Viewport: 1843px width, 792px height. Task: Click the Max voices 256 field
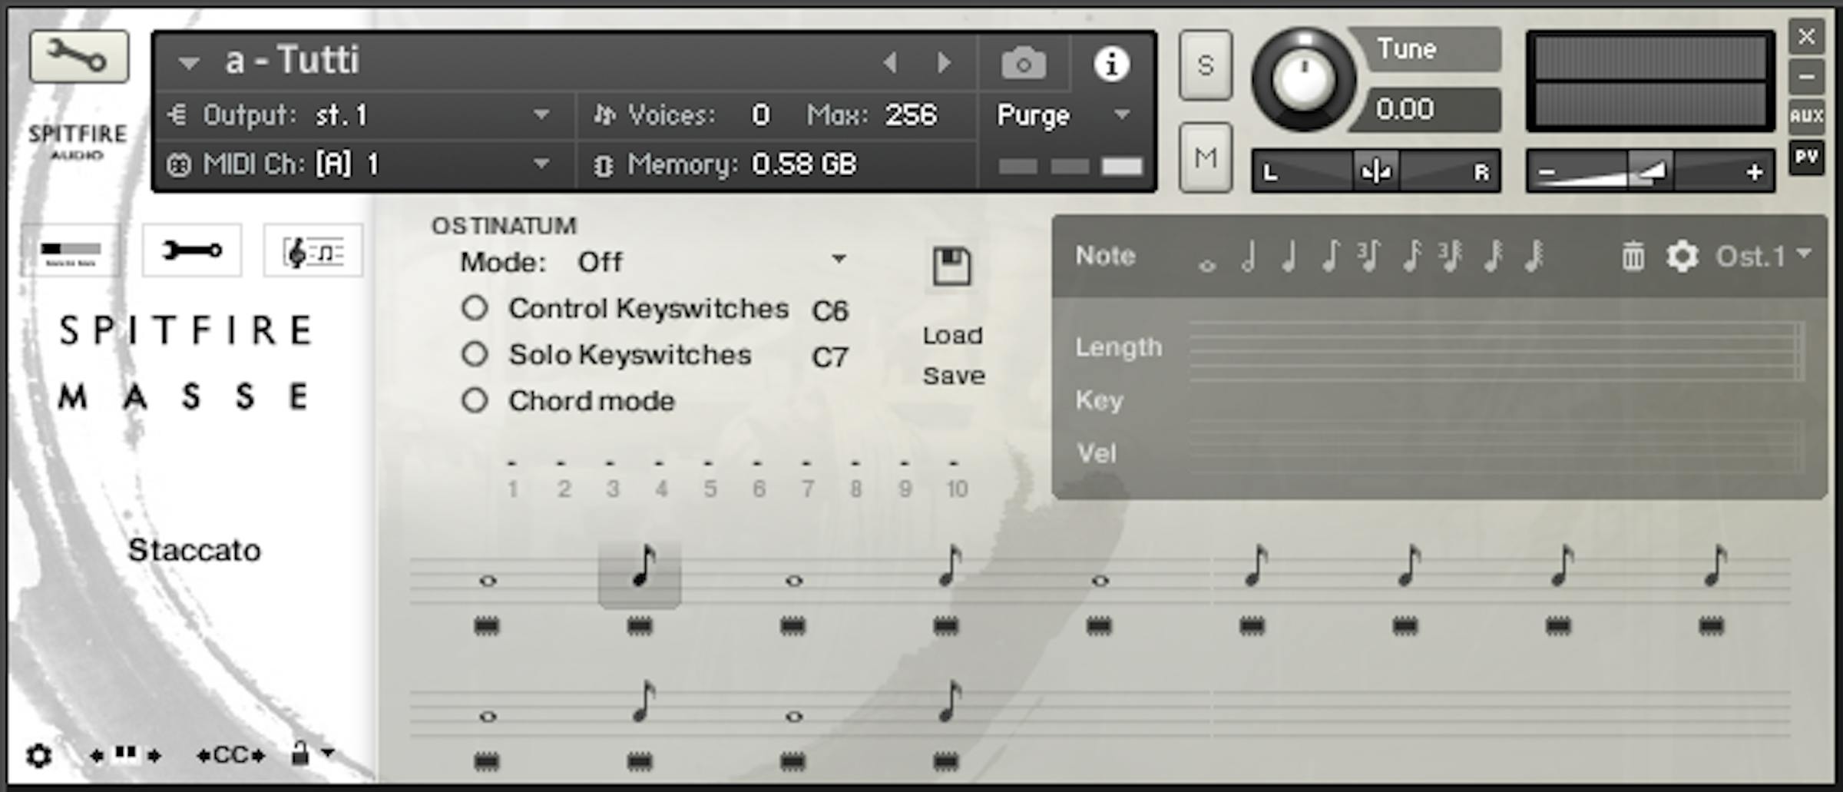pyautogui.click(x=911, y=115)
